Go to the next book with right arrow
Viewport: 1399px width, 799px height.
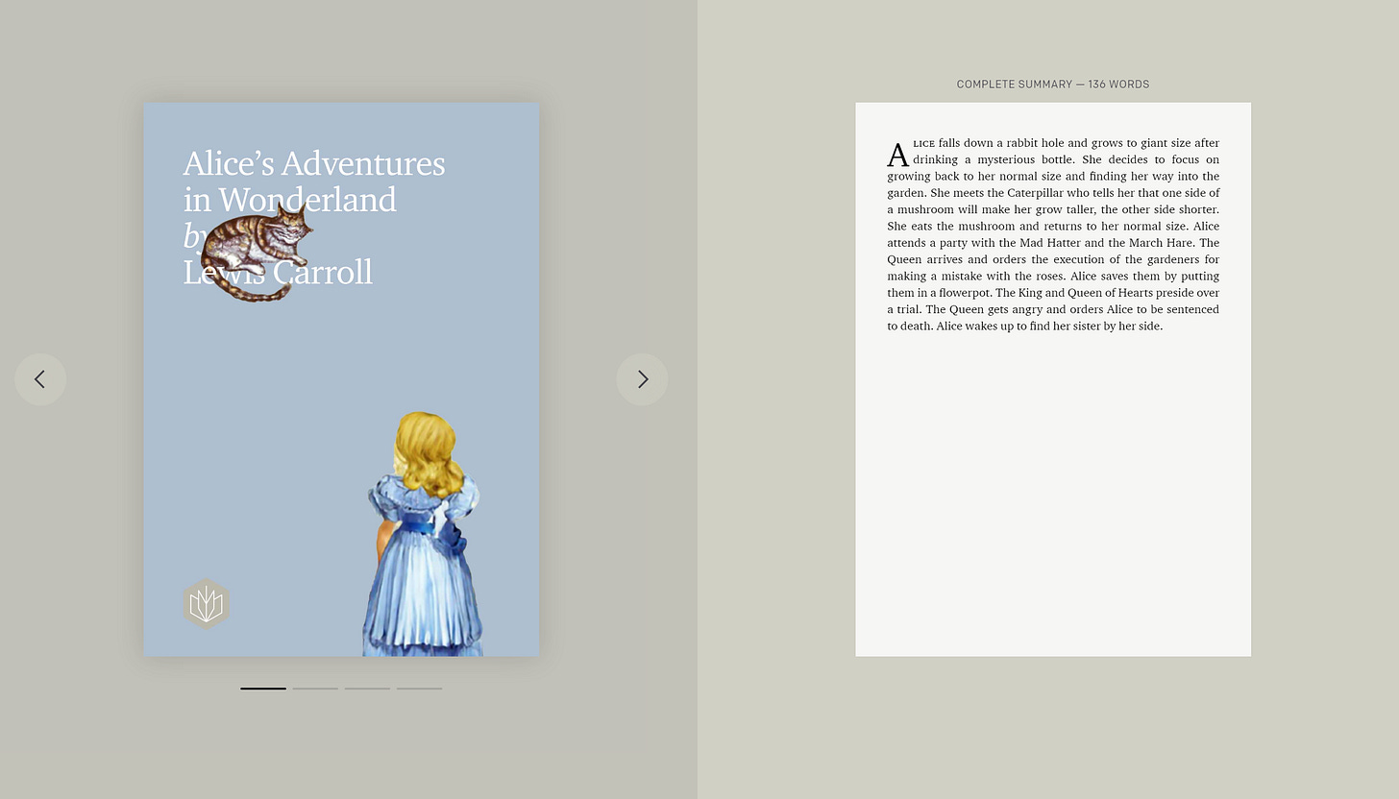[x=642, y=379]
